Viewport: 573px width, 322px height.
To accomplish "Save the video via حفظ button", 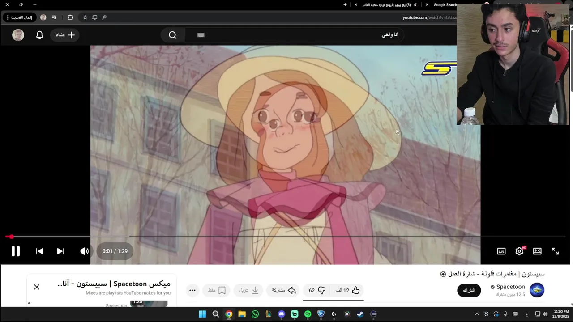I will click(x=217, y=290).
